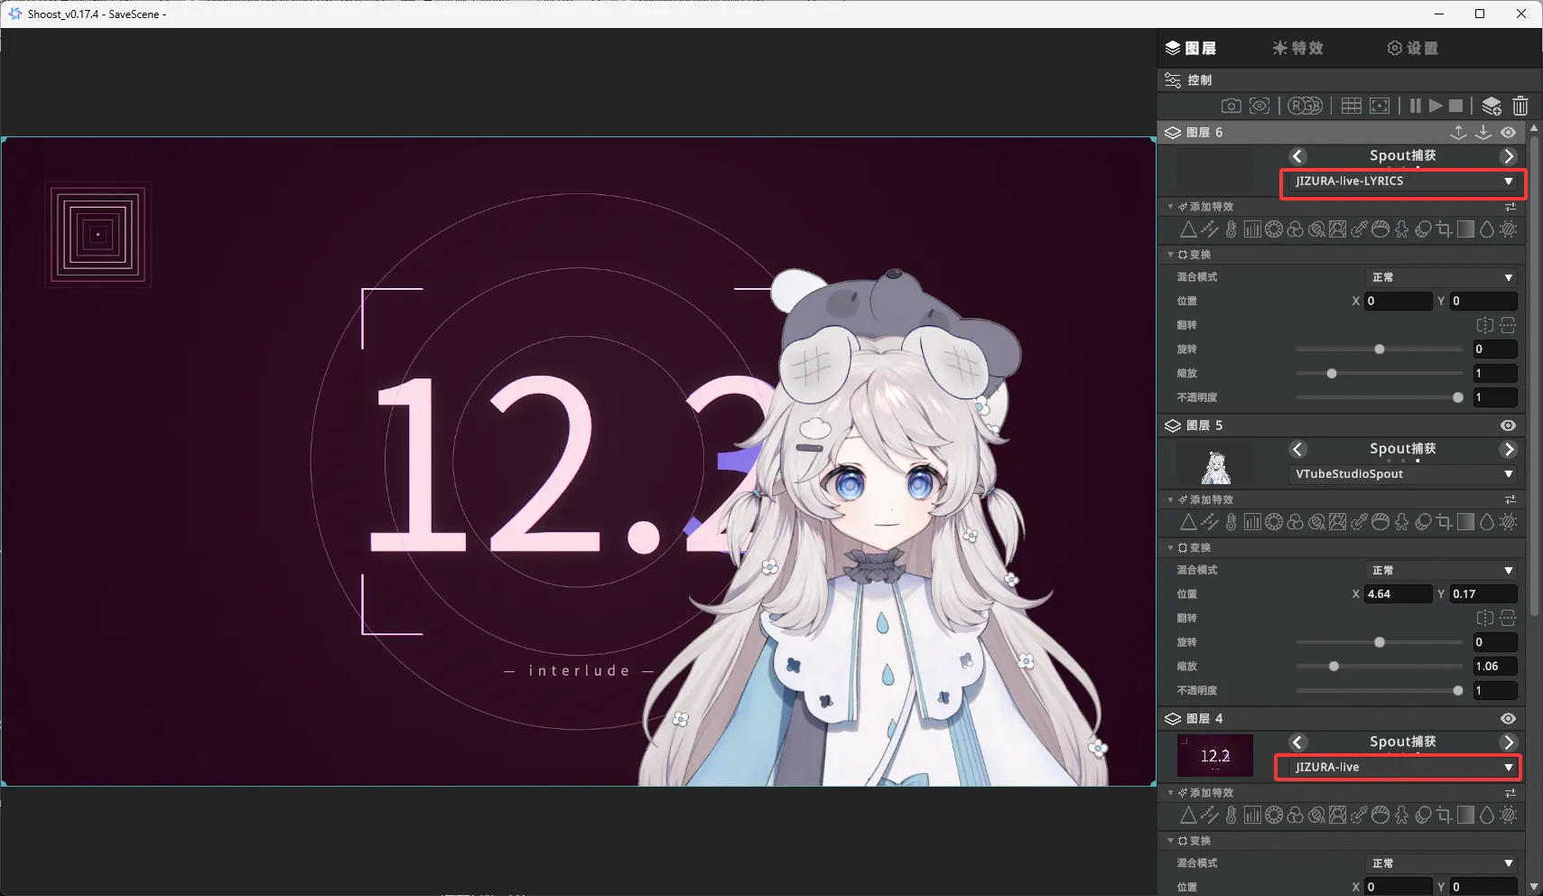Open 混合模式 dropdown for 图层 6
Viewport: 1543px width, 896px height.
1441,277
